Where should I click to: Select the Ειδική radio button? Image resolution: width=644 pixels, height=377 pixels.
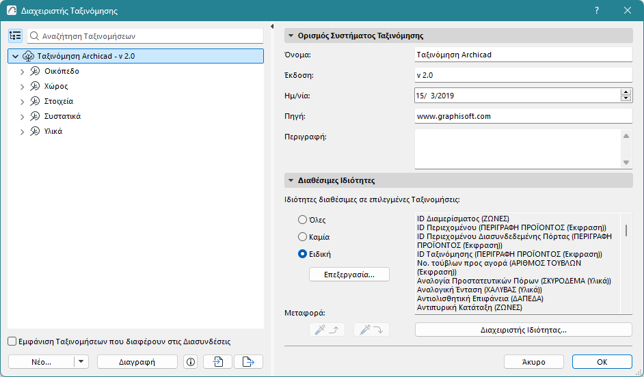(x=302, y=254)
